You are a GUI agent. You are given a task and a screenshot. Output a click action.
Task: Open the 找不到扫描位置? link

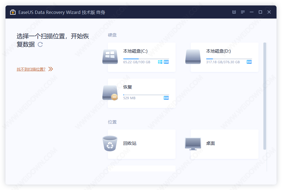[x=31, y=69]
